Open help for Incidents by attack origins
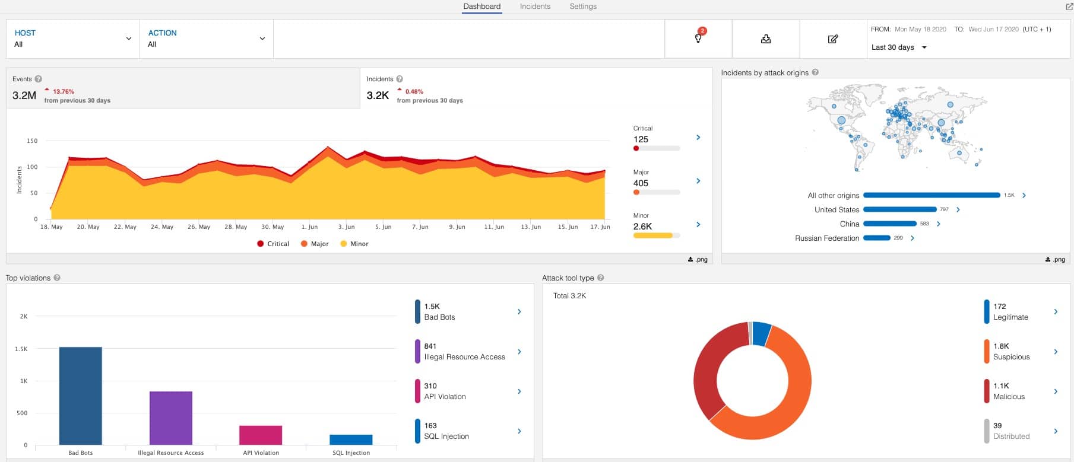Image resolution: width=1074 pixels, height=462 pixels. click(815, 72)
